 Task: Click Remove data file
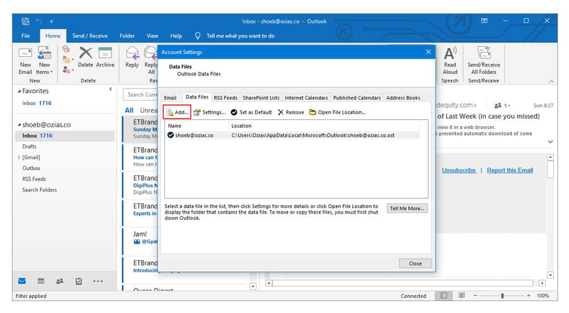point(291,112)
